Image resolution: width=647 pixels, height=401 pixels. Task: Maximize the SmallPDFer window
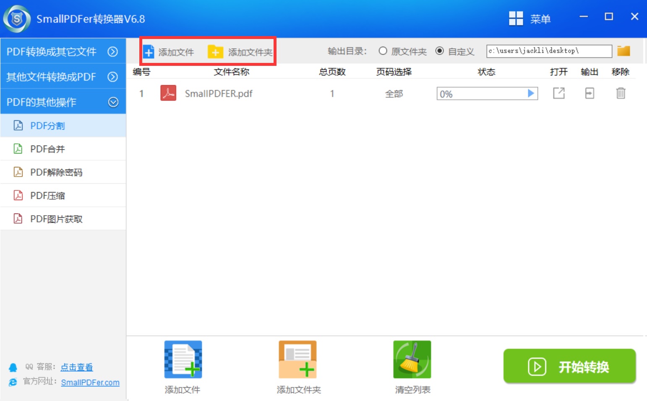click(x=609, y=17)
